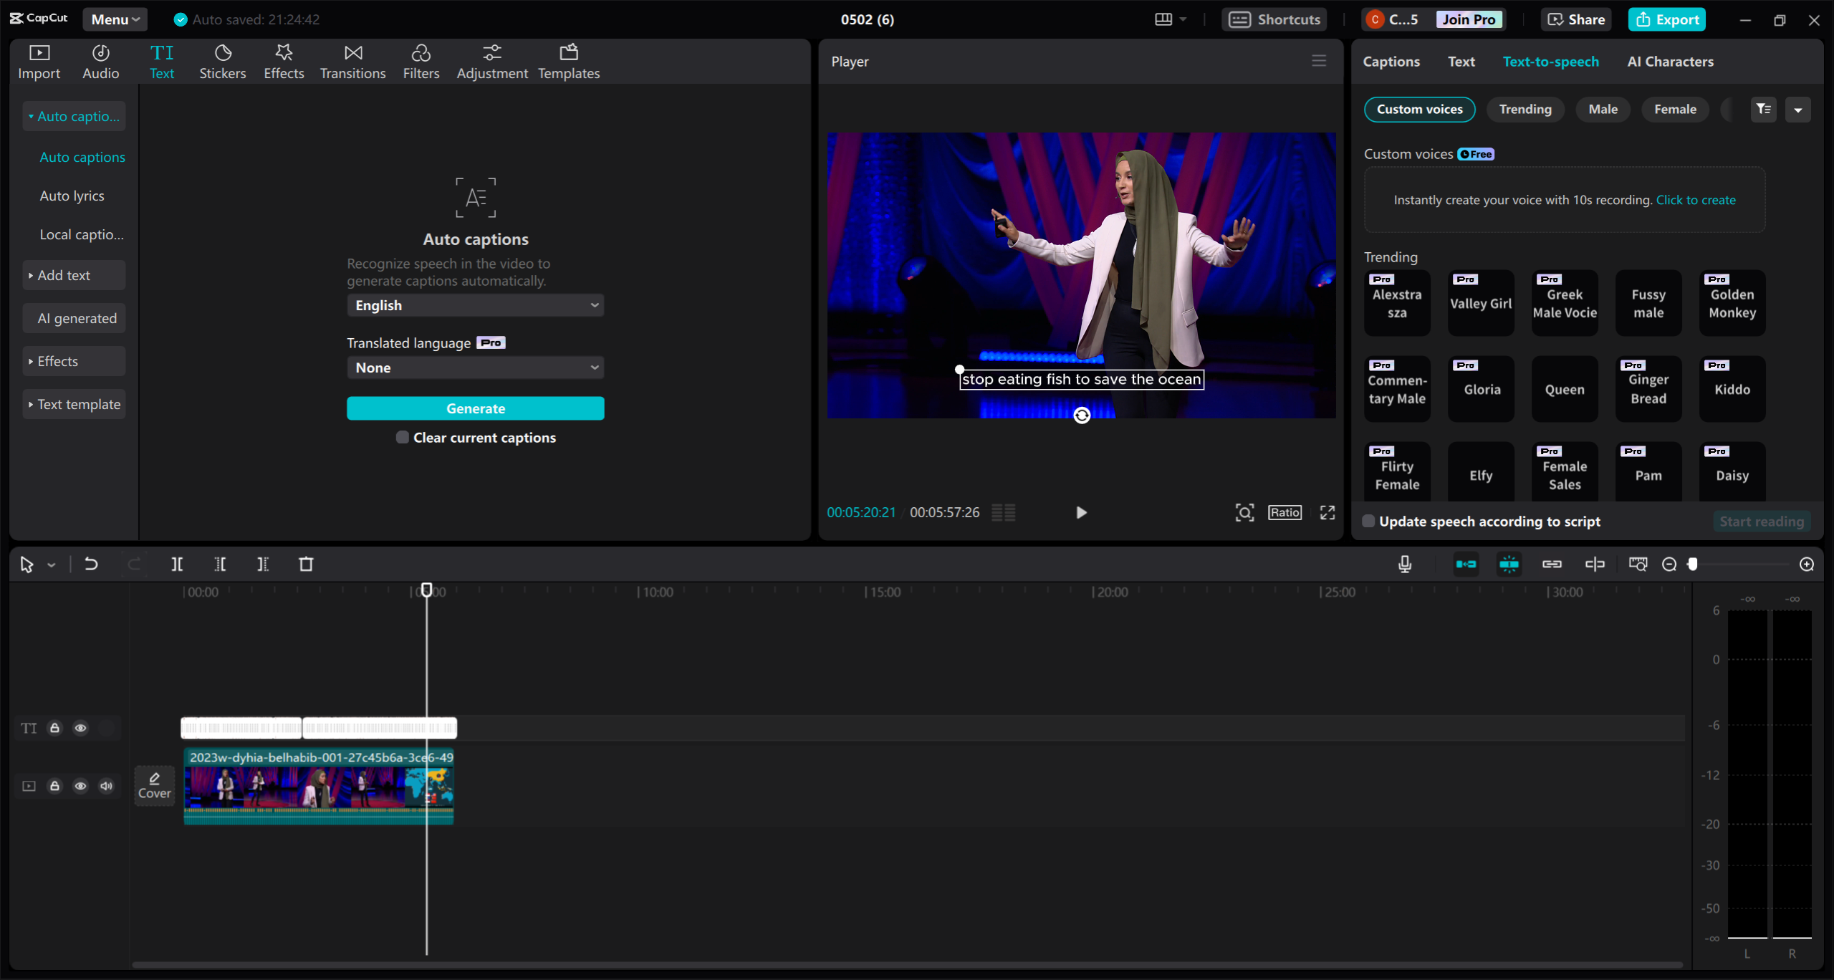The image size is (1834, 980).
Task: Open the Menu in the title bar
Action: pyautogui.click(x=115, y=19)
